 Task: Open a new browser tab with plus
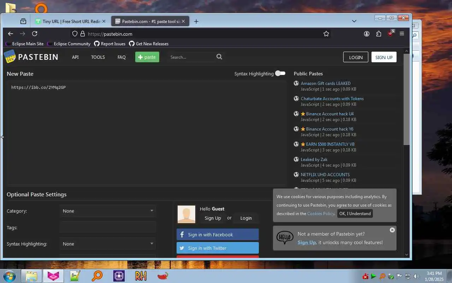click(x=196, y=21)
